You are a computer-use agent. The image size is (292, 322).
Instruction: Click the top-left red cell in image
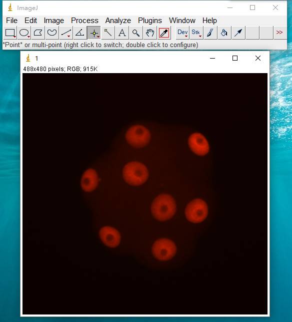(138, 136)
